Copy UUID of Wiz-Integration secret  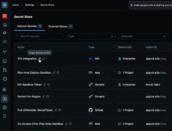tap(39, 59)
